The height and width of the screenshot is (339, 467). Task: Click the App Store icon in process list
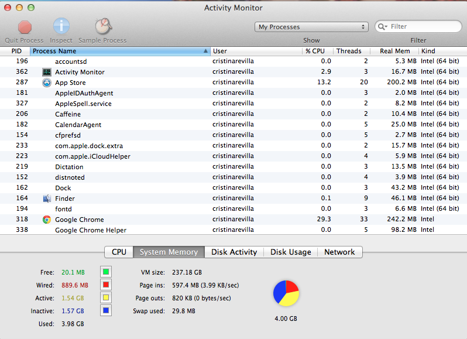[47, 83]
